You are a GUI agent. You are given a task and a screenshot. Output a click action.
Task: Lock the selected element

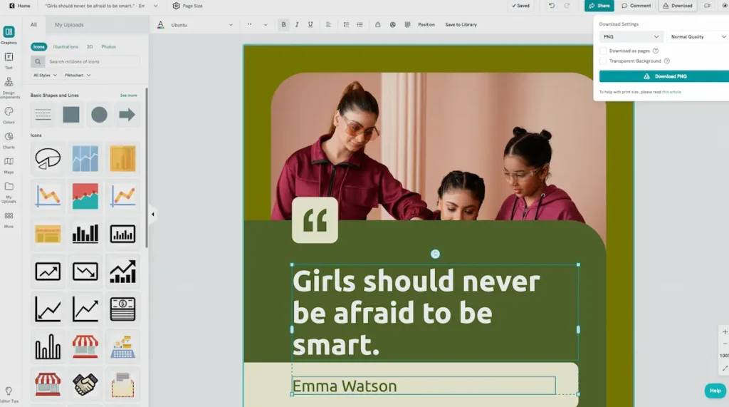click(377, 25)
